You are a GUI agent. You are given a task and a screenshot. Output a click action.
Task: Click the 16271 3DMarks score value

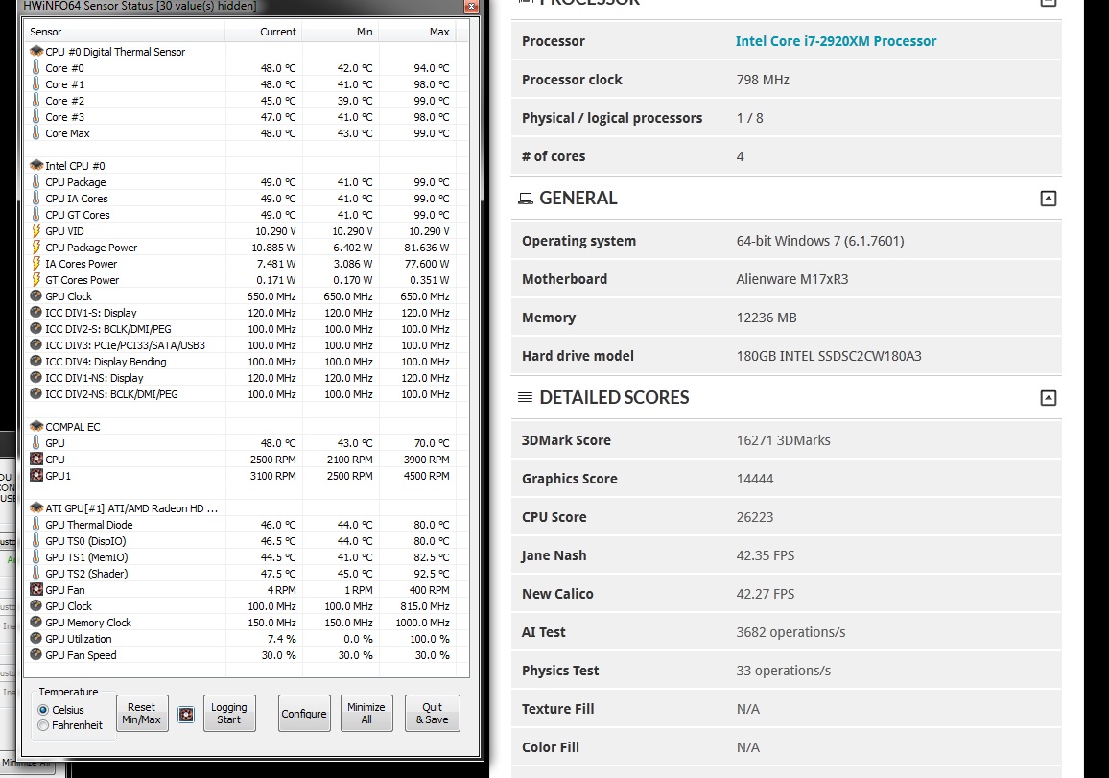point(783,440)
